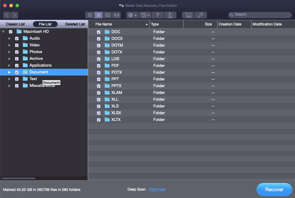This screenshot has width=295, height=198.
Task: Open the settings gear menu
Action: click(x=132, y=15)
